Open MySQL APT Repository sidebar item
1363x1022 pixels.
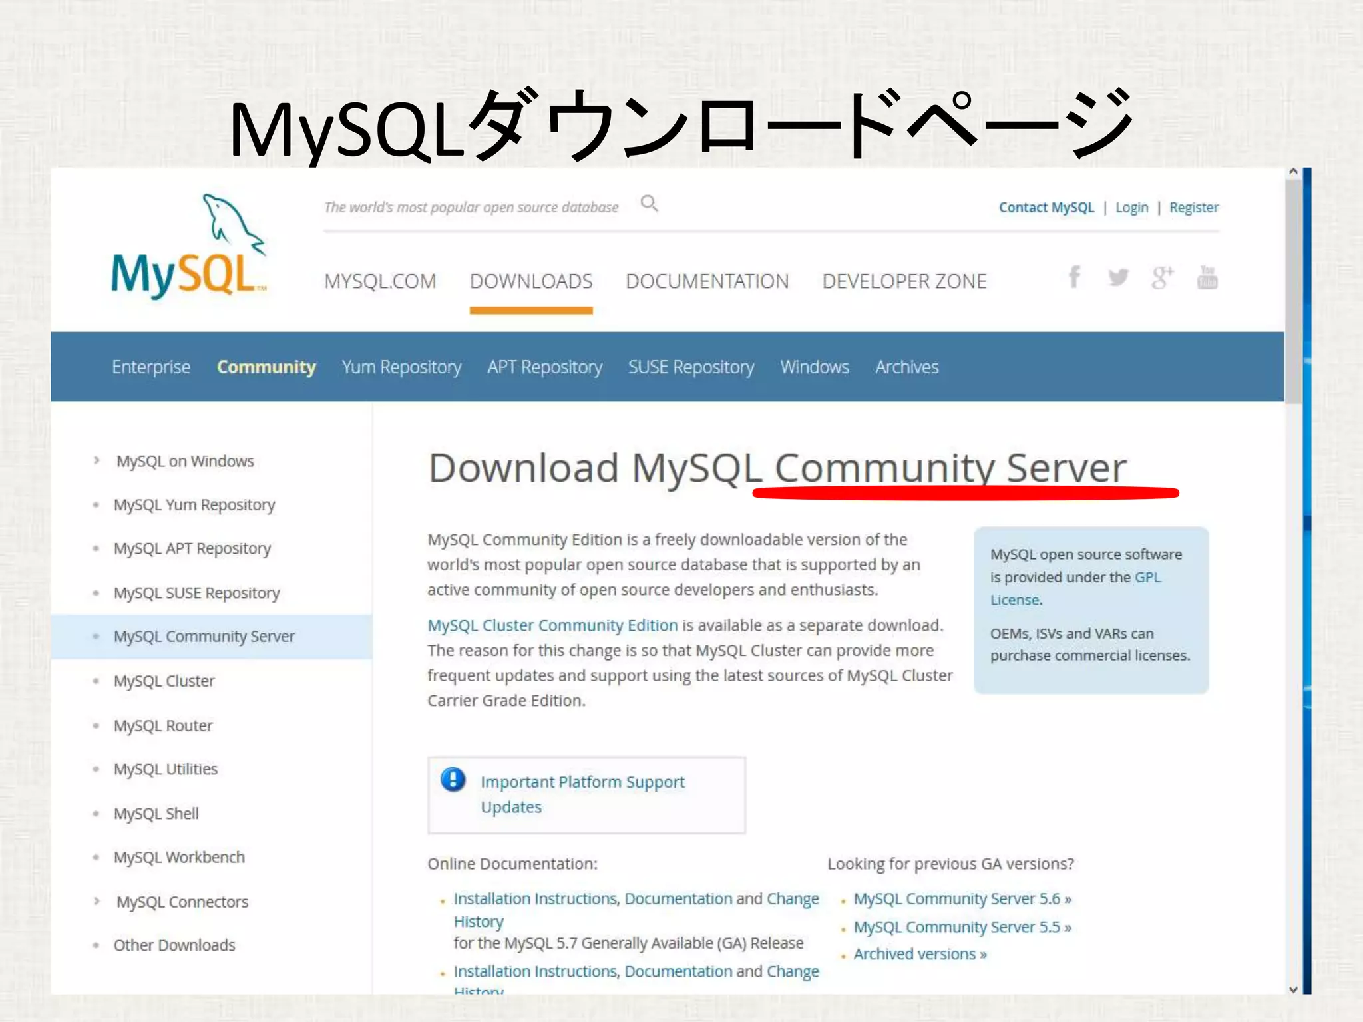(192, 548)
